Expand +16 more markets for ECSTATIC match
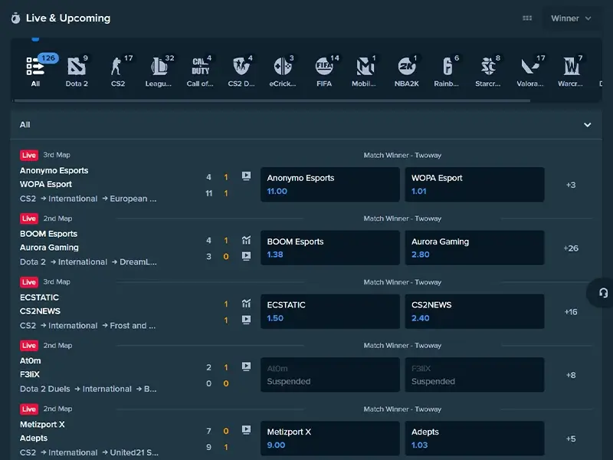The image size is (613, 460). (x=571, y=312)
